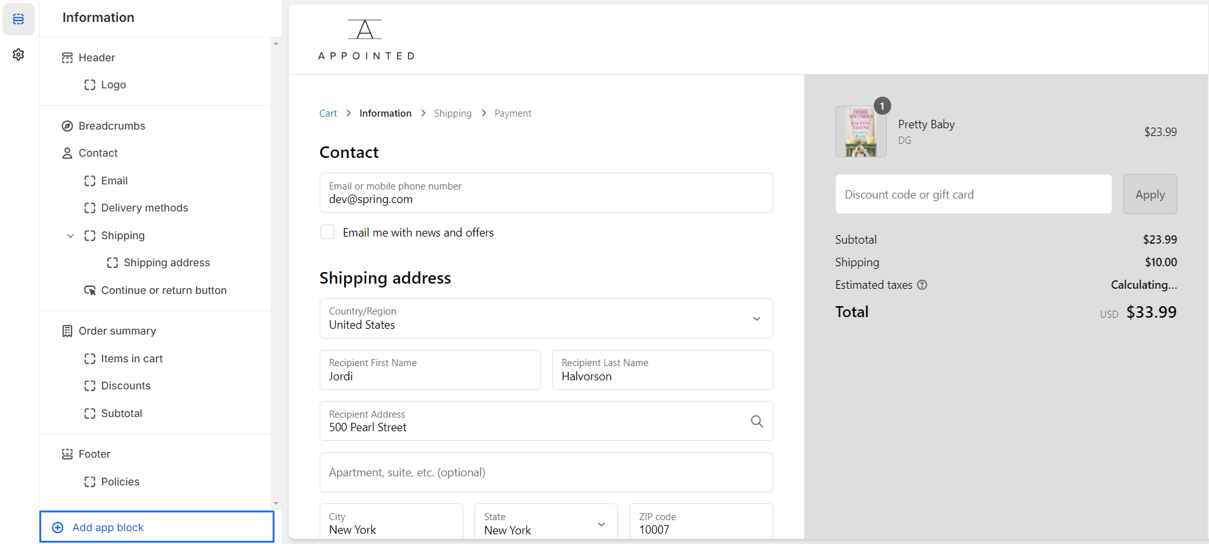
Task: Click the Footer section icon
Action: [67, 454]
